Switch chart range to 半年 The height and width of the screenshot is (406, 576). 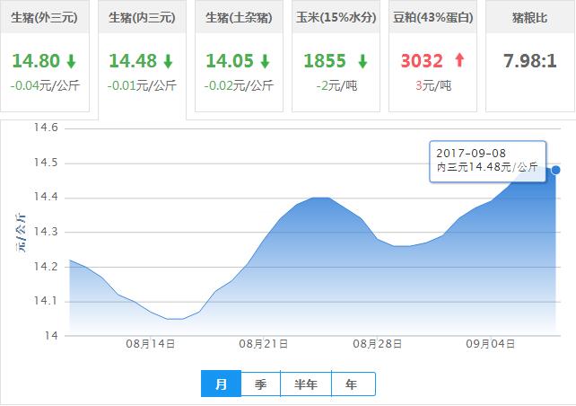[306, 384]
